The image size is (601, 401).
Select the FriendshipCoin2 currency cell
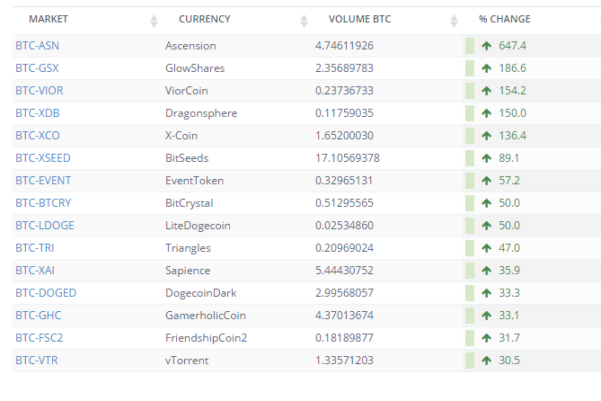point(206,338)
